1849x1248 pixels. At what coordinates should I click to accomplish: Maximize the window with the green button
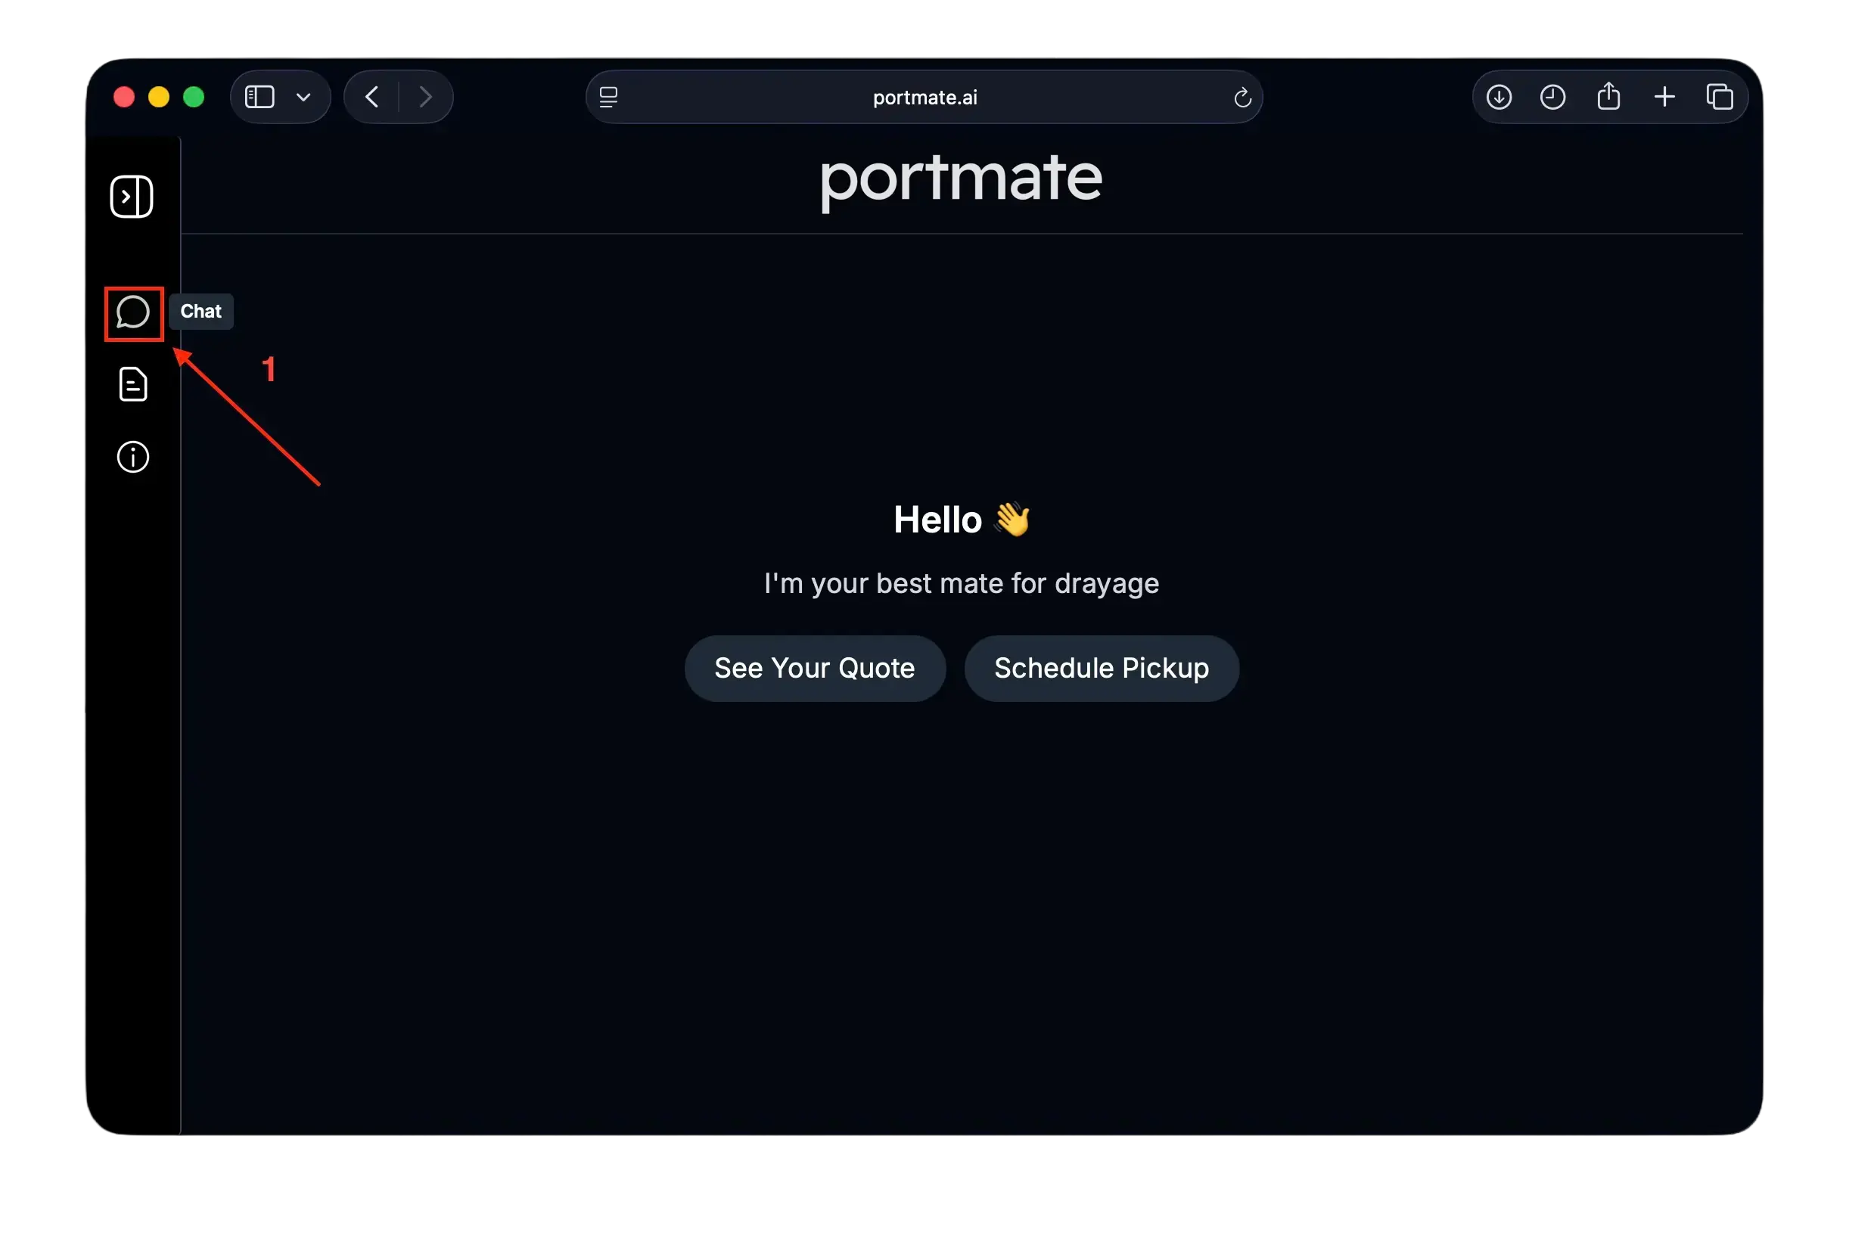point(194,97)
